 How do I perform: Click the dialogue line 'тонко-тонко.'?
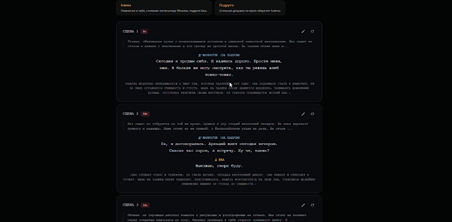pos(219,75)
